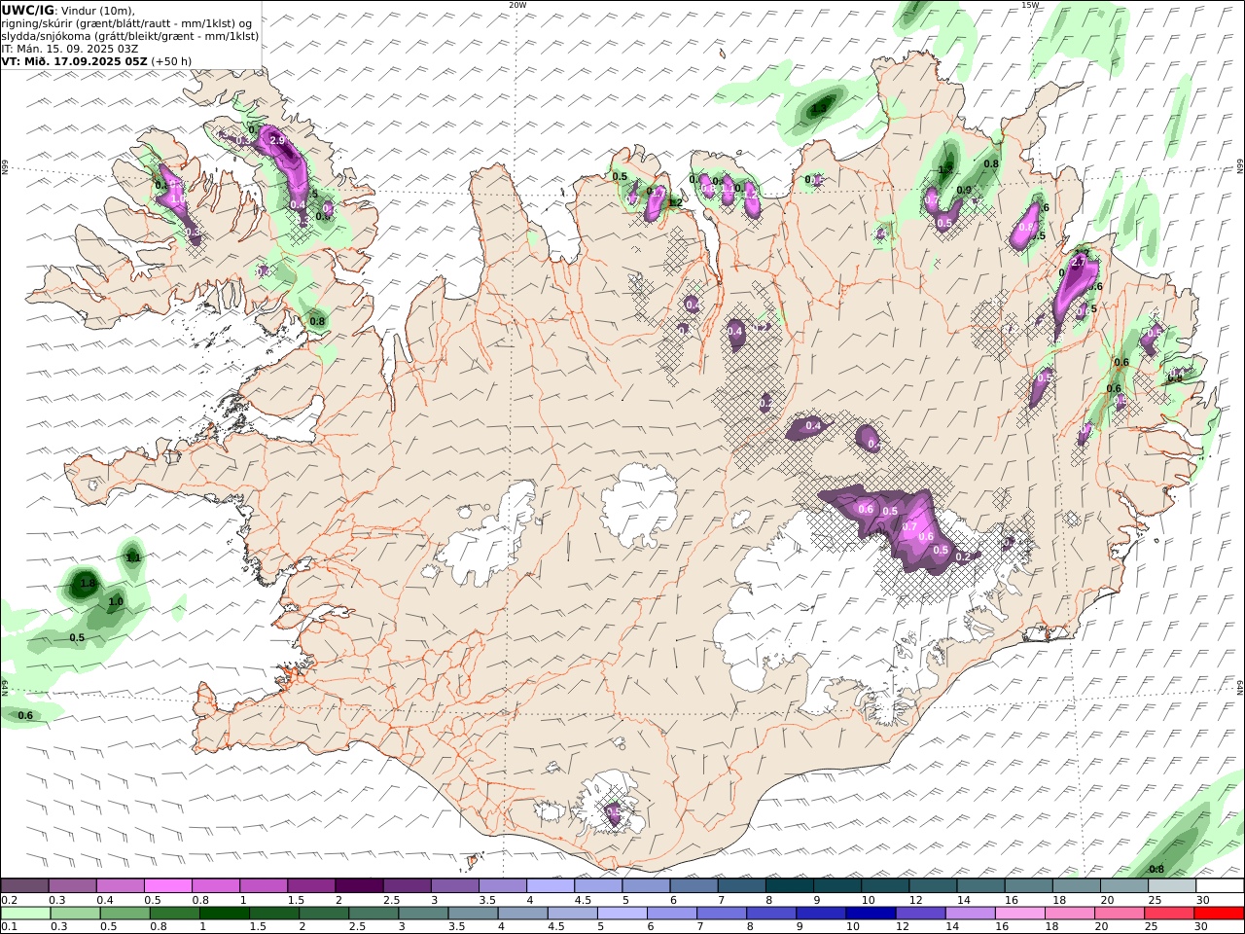Select the swatch labeled 10 in the upper row
Image resolution: width=1245 pixels, height=934 pixels.
point(883,885)
